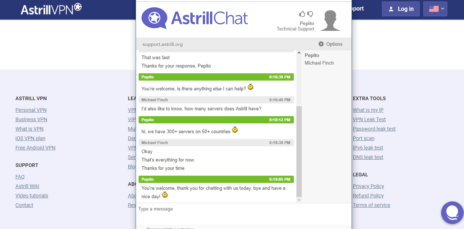Open the IPv6 leak test link
Viewport: 464px width, 229px height.
click(x=368, y=148)
